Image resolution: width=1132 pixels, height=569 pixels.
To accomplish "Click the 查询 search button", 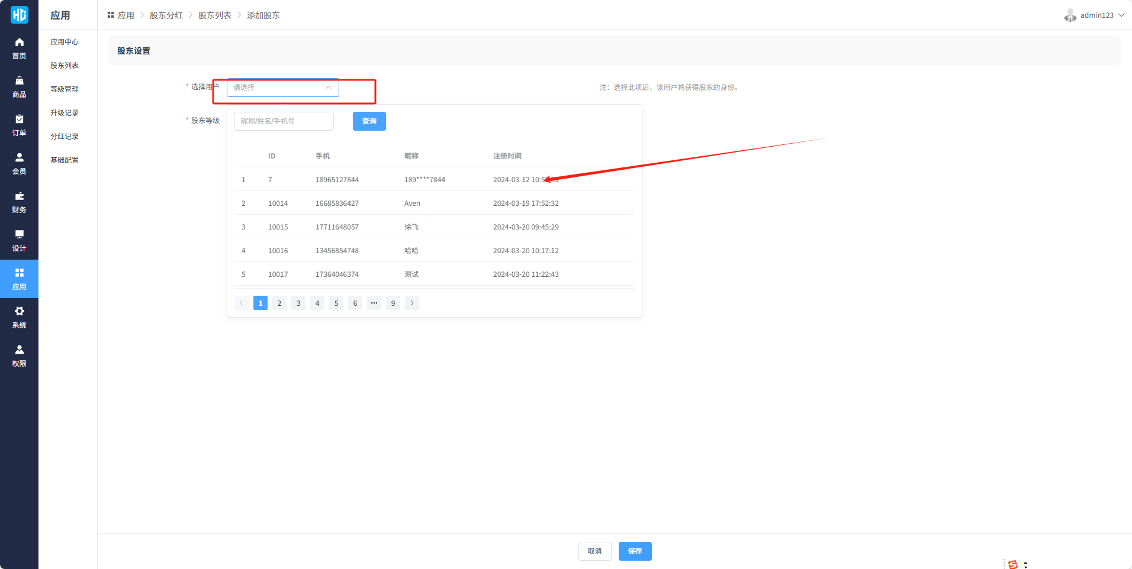I will tap(369, 121).
